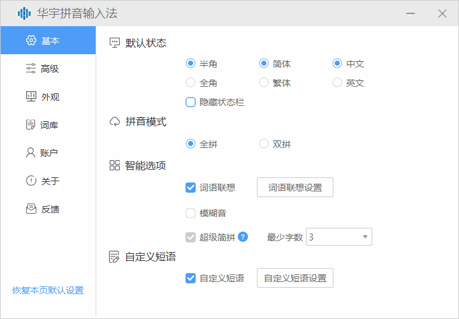Select the 英文 radio button

click(337, 82)
